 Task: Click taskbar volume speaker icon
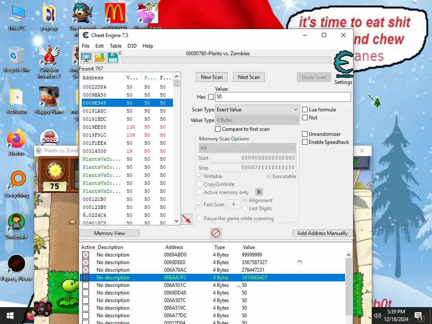(x=378, y=316)
